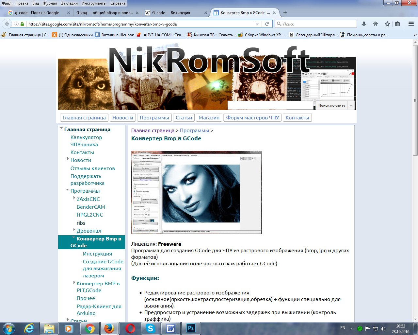The image size is (418, 335).
Task: Open 'Магазин' in site navigation bar
Action: [209, 117]
